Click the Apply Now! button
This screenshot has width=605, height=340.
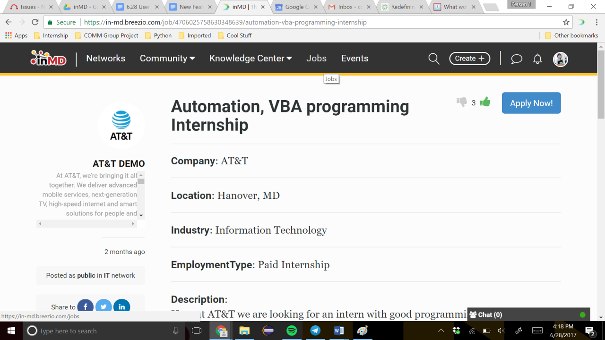531,103
